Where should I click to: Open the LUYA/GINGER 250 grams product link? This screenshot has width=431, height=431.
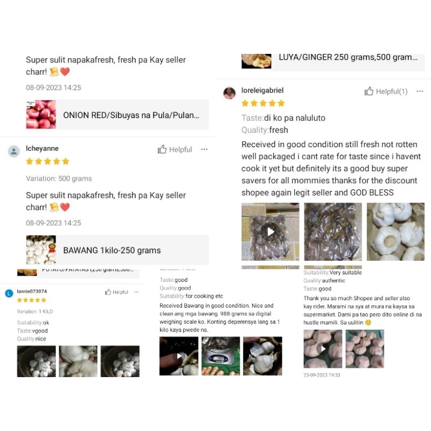point(333,61)
